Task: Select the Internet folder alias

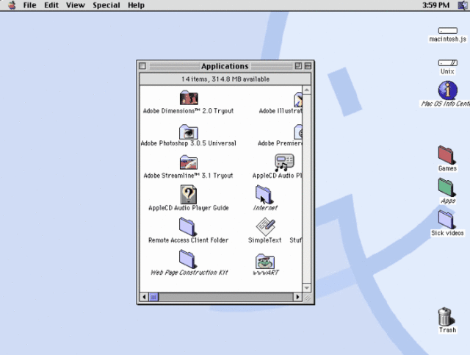Action: (264, 195)
